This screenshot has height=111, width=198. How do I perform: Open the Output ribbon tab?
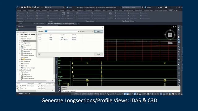62,10
